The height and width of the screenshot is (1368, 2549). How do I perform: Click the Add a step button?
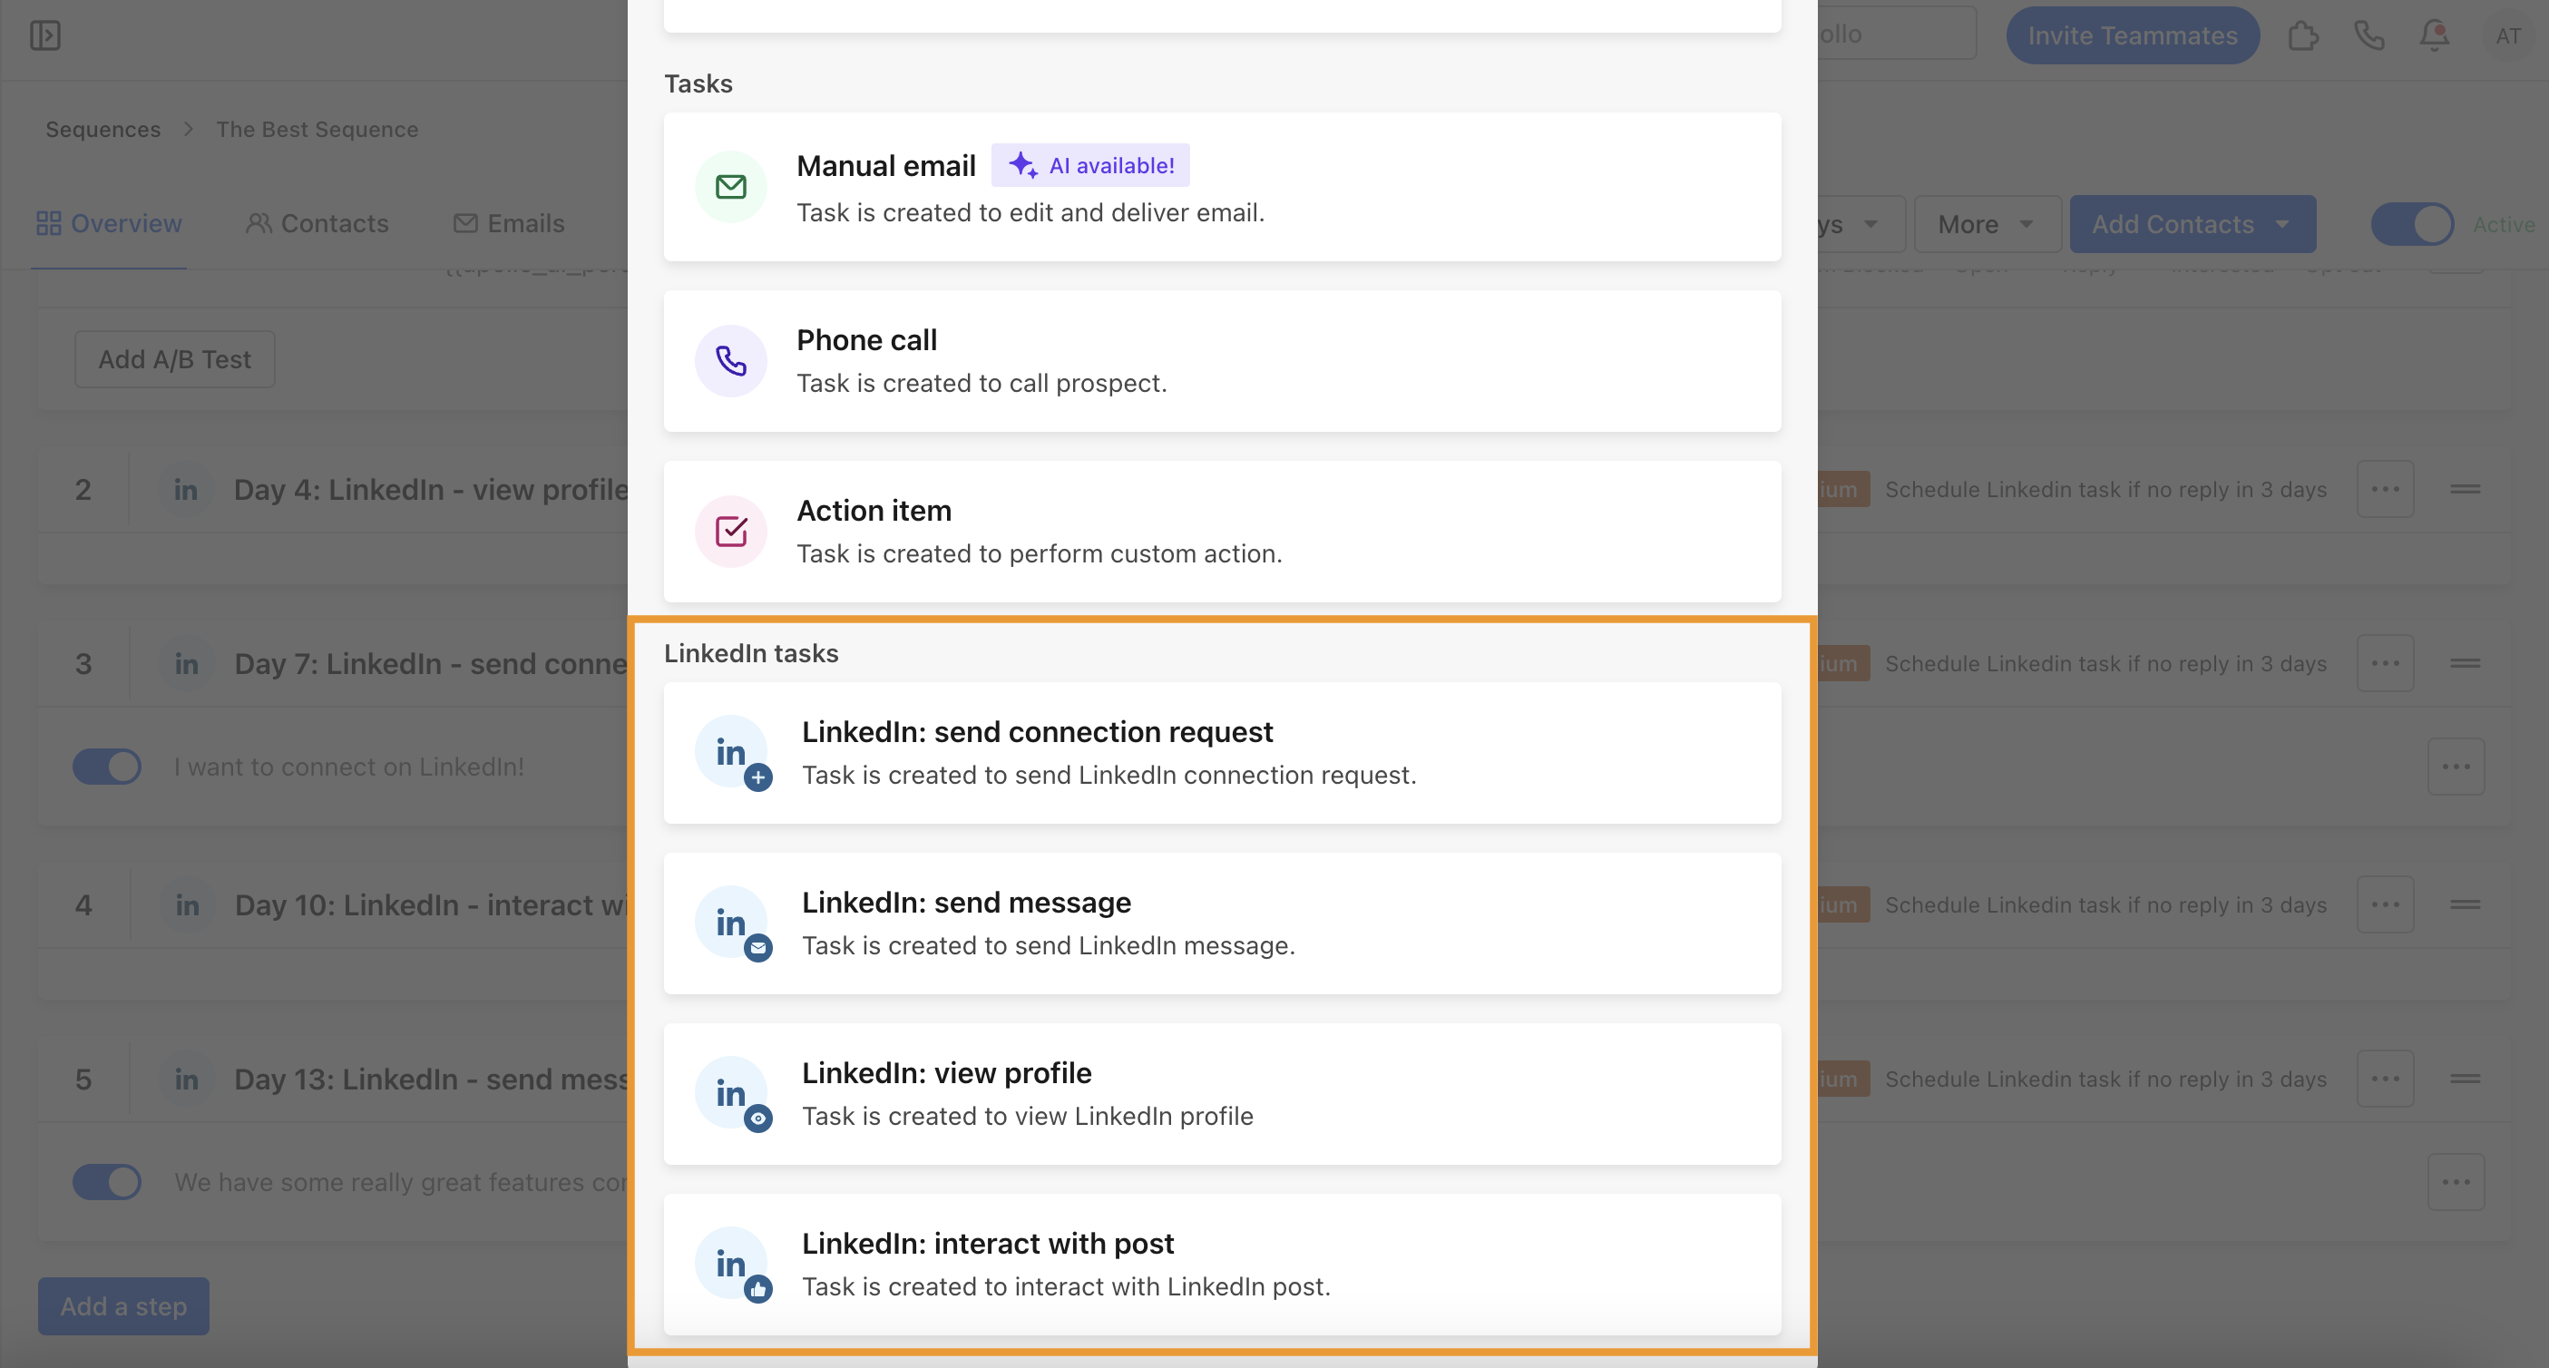tap(123, 1306)
